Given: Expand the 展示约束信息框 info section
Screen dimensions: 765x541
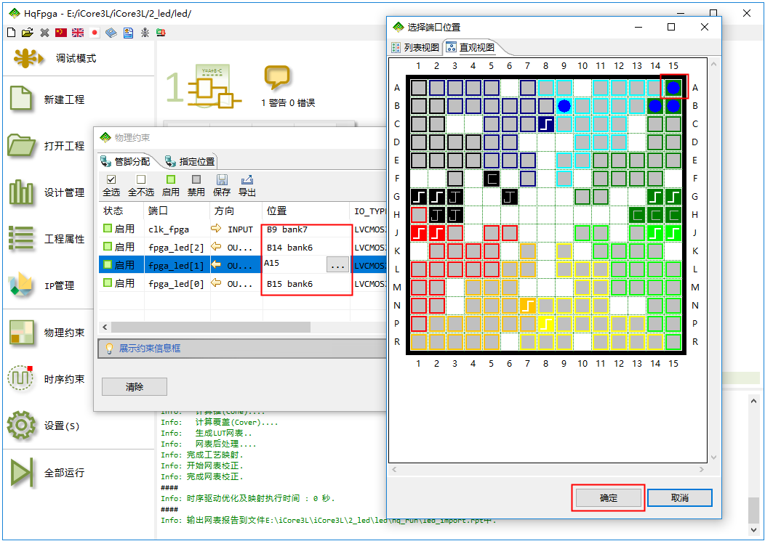Looking at the screenshot, I should [x=151, y=349].
